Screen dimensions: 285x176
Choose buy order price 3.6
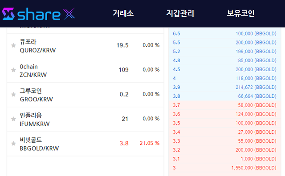tap(176, 114)
